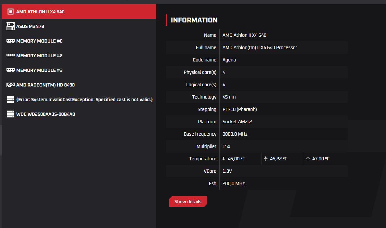
Task: Click the RAM stick icon for Memory Module #0
Action: pyautogui.click(x=10, y=41)
